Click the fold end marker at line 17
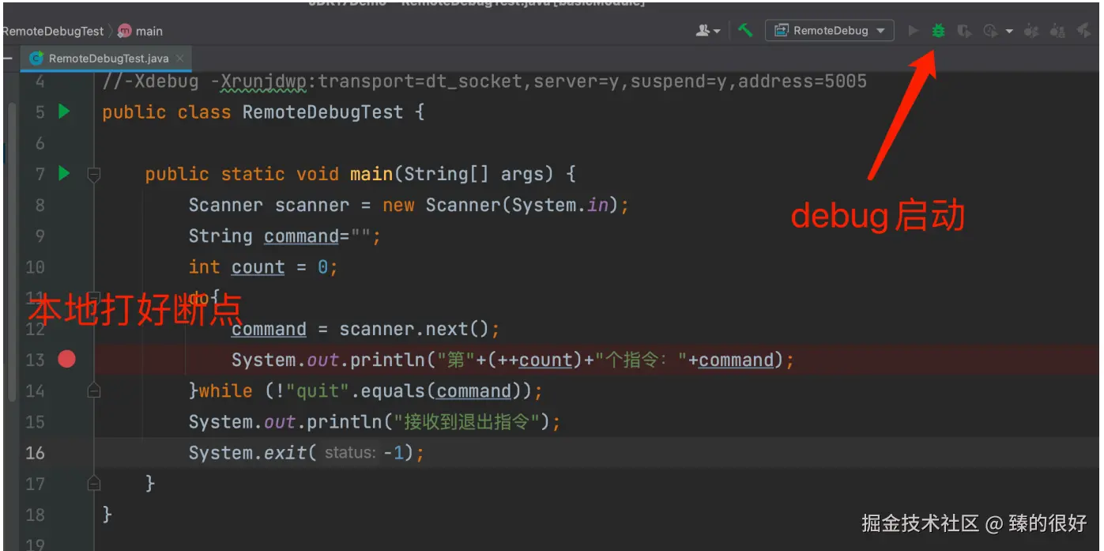Screen dimensions: 1104x551 click(x=94, y=483)
